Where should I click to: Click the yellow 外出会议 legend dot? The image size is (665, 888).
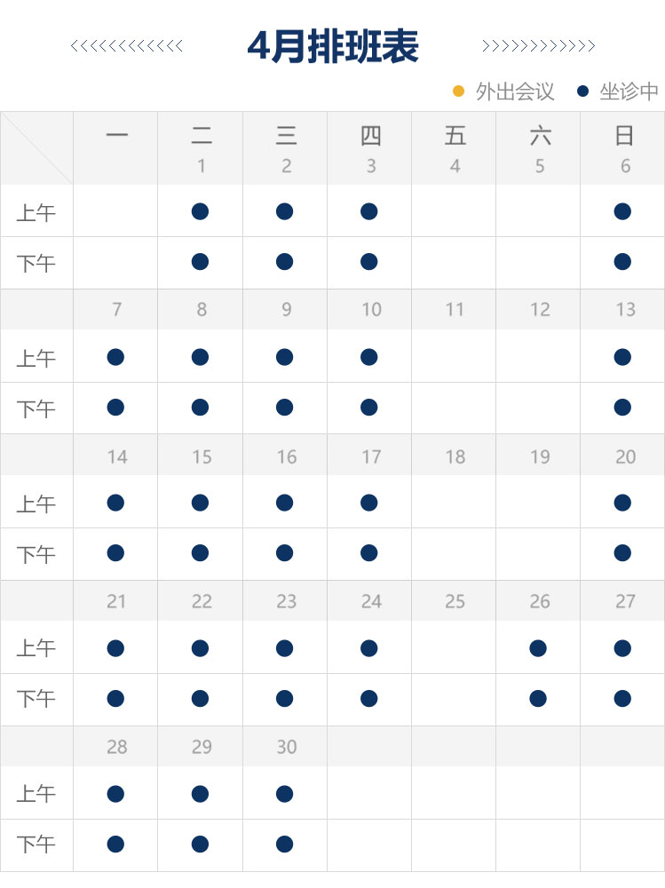pos(459,91)
